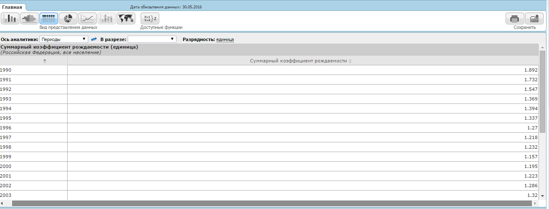The image size is (549, 209).
Task: Select the 1990 row label
Action: (5, 70)
